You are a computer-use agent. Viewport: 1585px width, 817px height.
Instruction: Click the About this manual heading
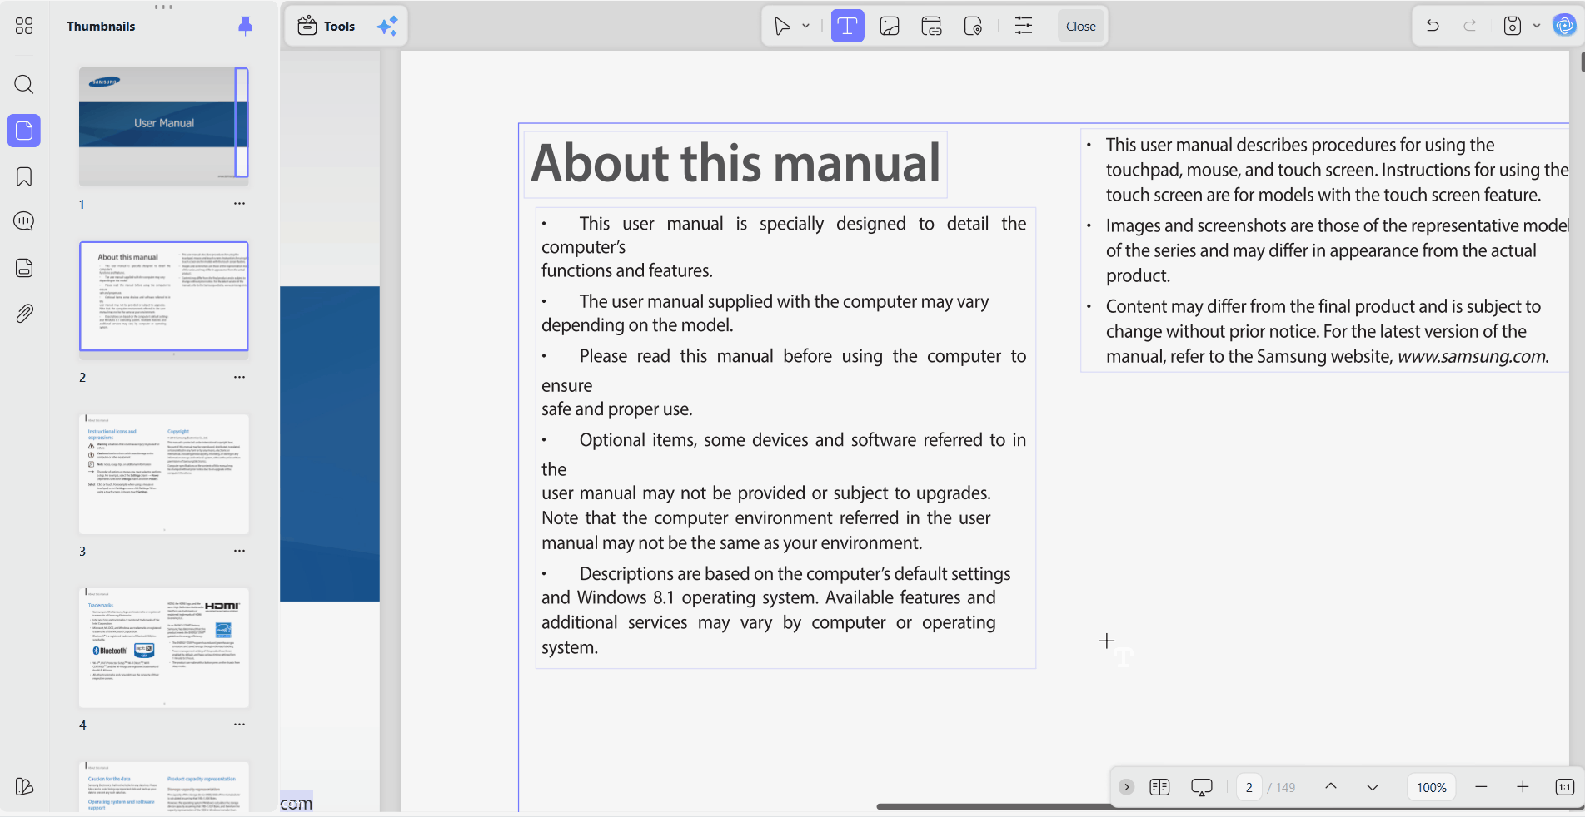pyautogui.click(x=735, y=163)
